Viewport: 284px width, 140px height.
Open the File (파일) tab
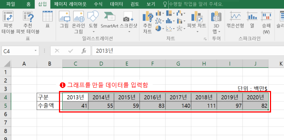11,4
